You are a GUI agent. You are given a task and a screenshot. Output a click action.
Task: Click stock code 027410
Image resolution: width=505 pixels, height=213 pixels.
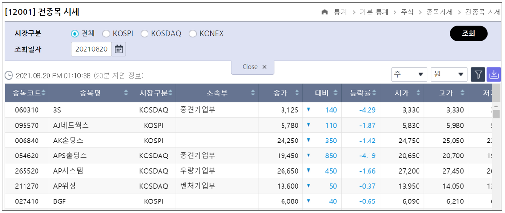[27, 201]
